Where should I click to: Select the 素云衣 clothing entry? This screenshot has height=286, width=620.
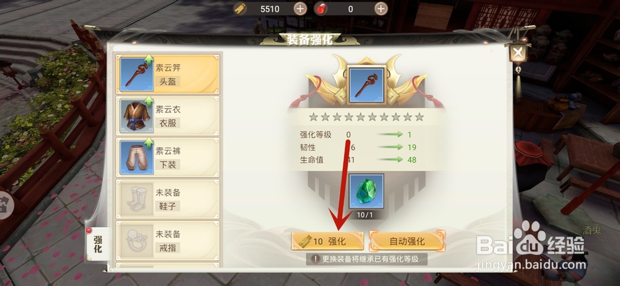point(167,115)
